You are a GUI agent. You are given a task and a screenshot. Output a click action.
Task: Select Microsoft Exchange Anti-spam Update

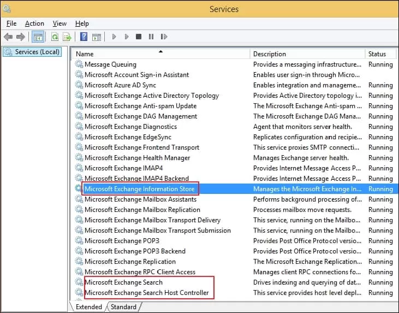pyautogui.click(x=140, y=105)
